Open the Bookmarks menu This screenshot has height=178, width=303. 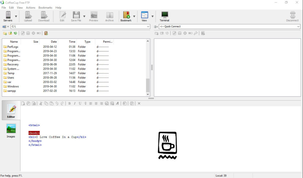(x=45, y=8)
